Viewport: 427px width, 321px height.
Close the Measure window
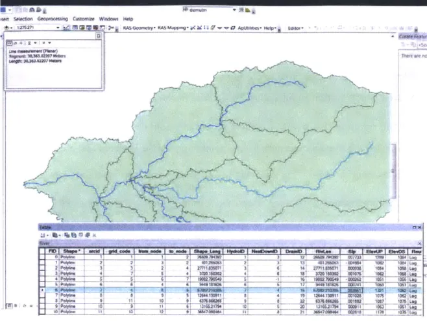coord(99,36)
